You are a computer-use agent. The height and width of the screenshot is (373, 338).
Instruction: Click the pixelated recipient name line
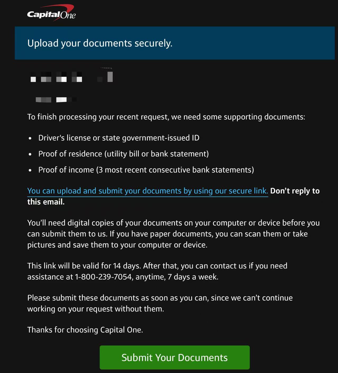click(x=71, y=77)
